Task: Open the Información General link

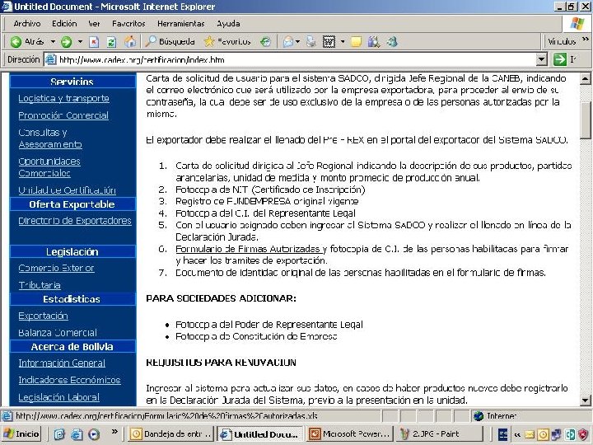Action: tap(62, 363)
